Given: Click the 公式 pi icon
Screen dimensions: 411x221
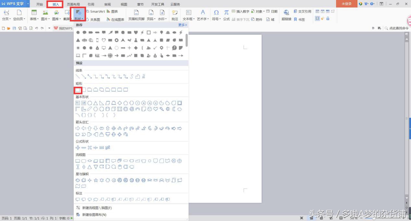Looking at the screenshot, I should click(x=226, y=15).
